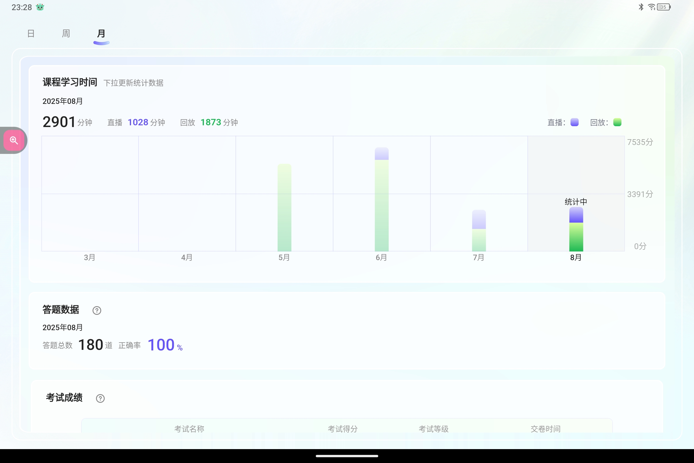Tap the Wi-Fi status icon
Image resolution: width=694 pixels, height=463 pixels.
coord(651,7)
